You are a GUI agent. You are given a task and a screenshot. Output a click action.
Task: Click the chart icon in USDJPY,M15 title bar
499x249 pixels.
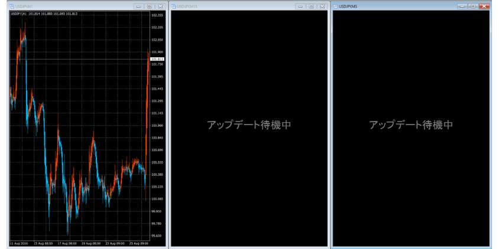pyautogui.click(x=174, y=6)
